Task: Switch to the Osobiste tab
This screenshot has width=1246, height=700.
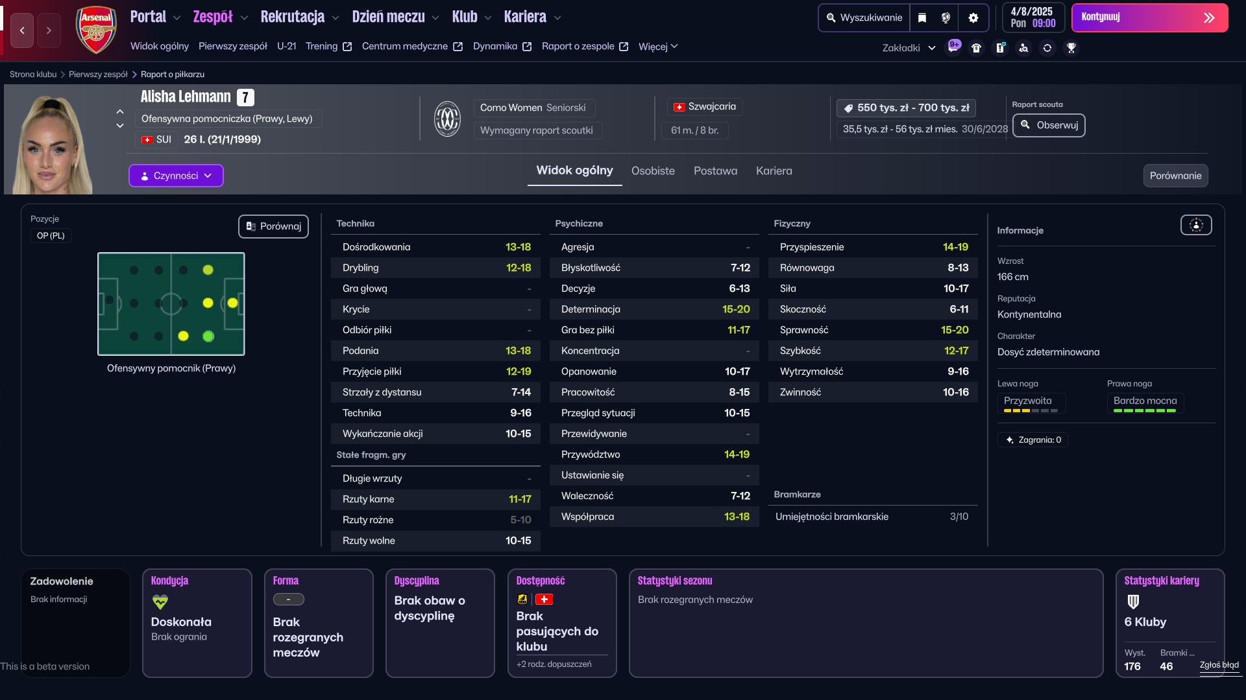Action: 653,171
